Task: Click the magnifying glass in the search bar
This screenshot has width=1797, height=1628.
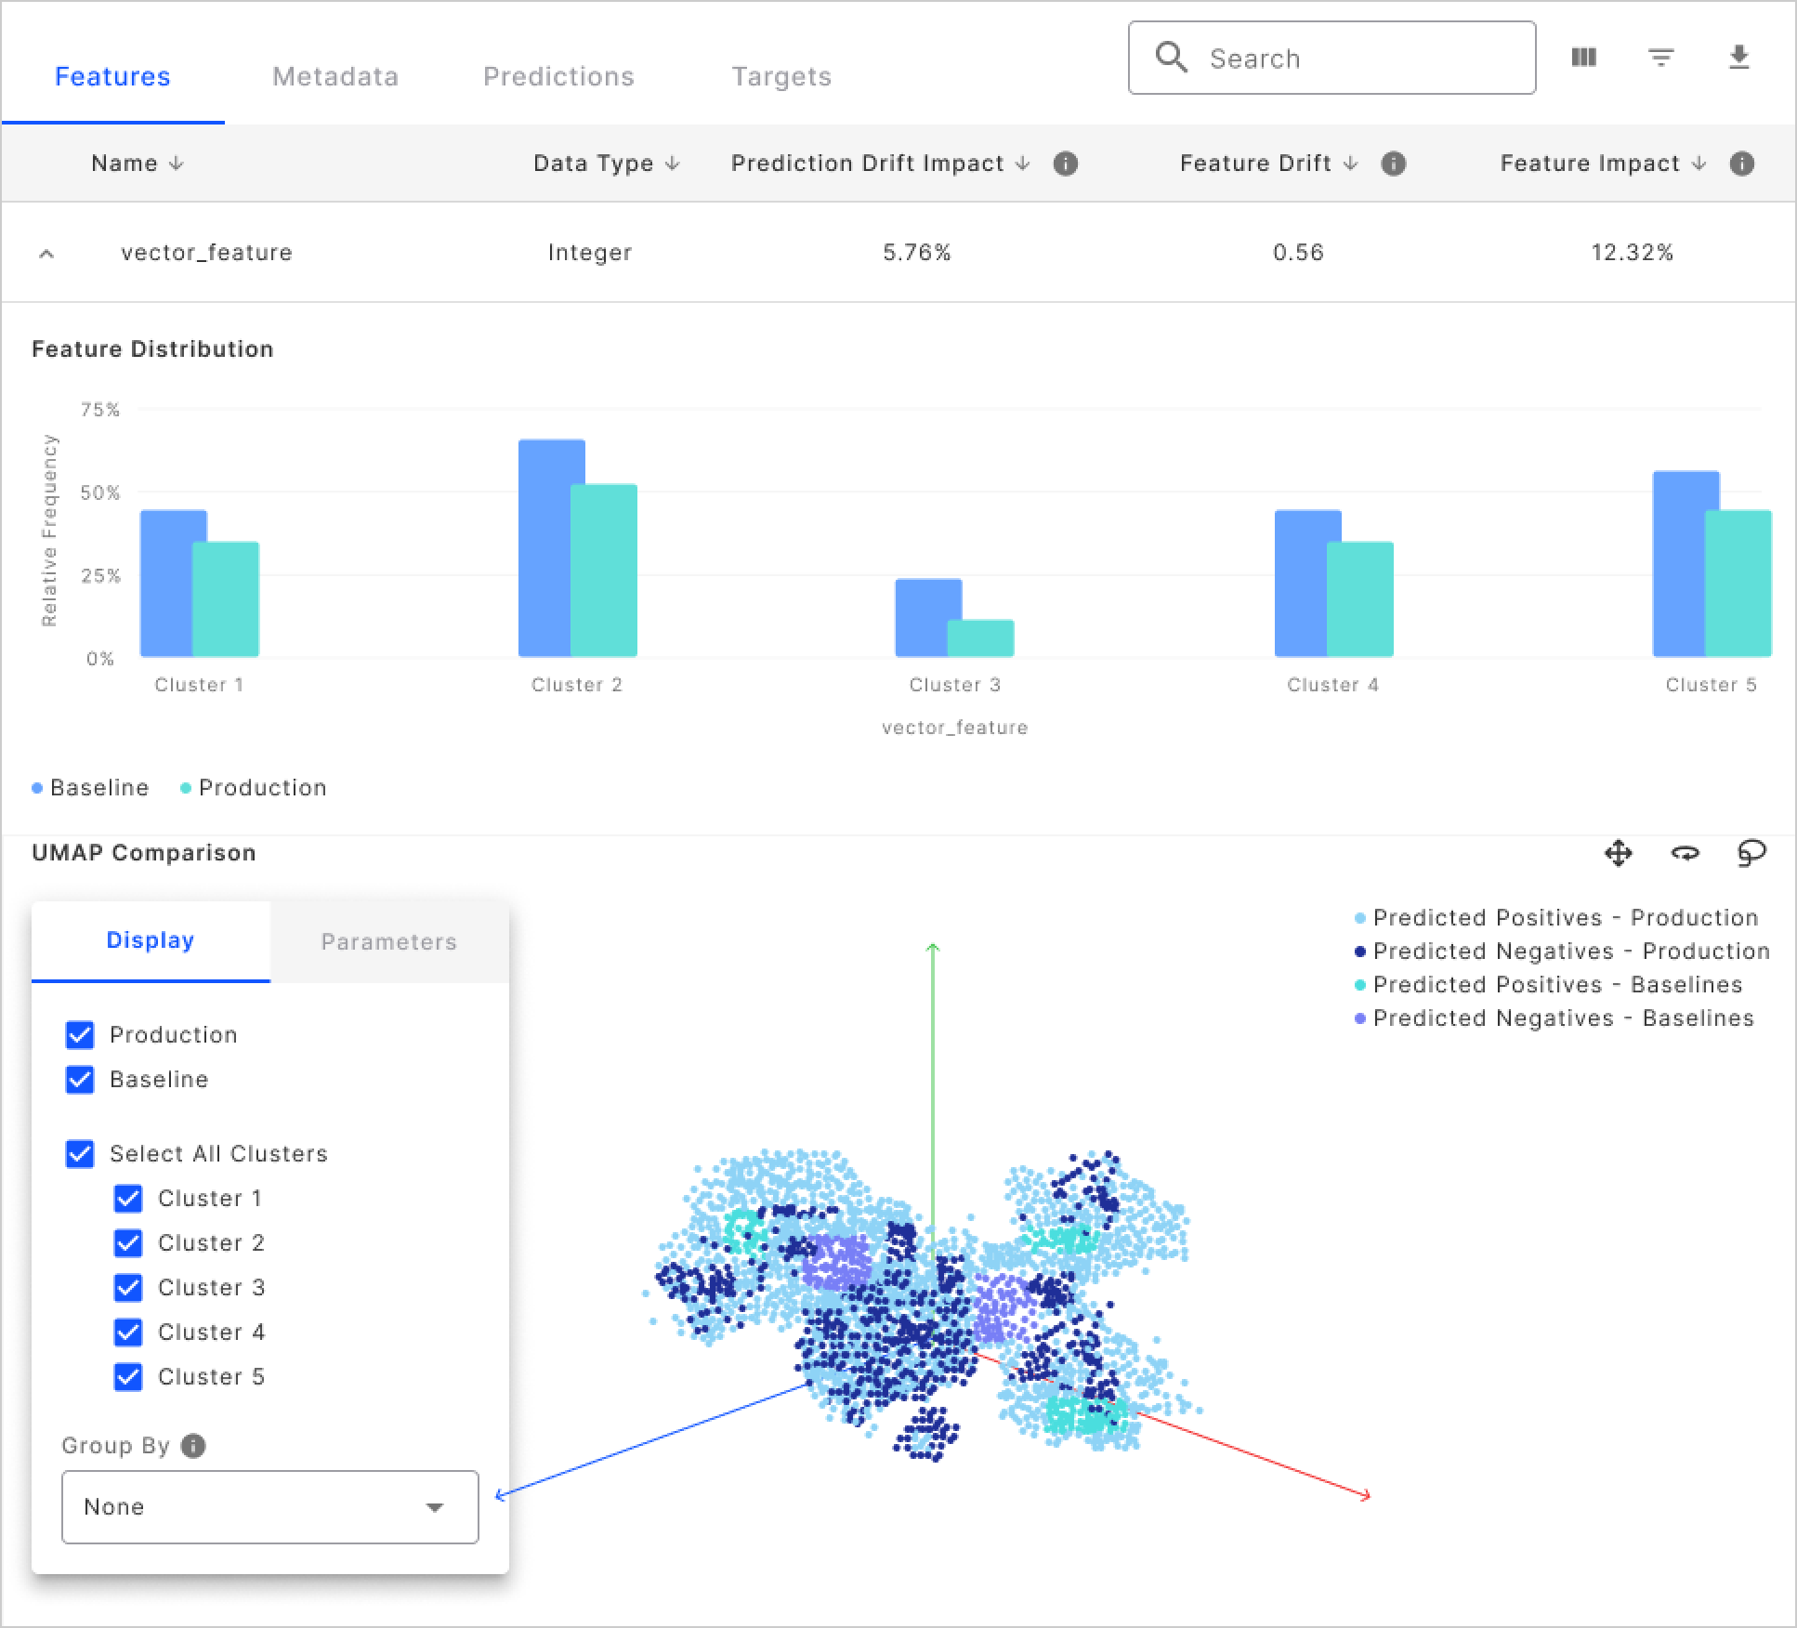Action: point(1171,57)
